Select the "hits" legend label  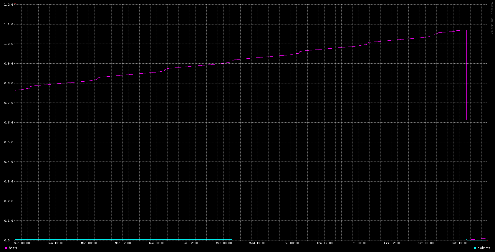pos(13,248)
